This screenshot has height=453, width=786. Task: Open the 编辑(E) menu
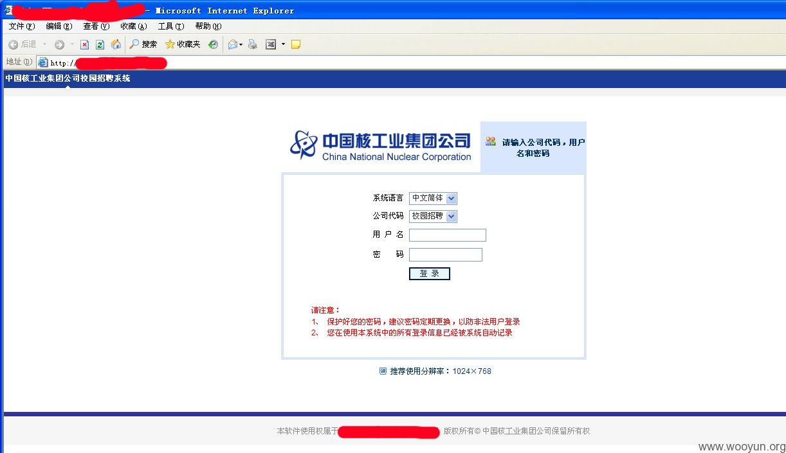[59, 26]
